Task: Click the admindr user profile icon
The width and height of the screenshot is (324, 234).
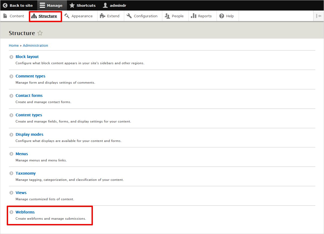Action: tap(105, 5)
